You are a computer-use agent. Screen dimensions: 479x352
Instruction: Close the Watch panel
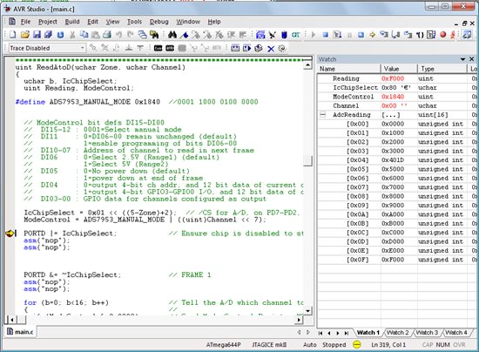click(x=472, y=59)
